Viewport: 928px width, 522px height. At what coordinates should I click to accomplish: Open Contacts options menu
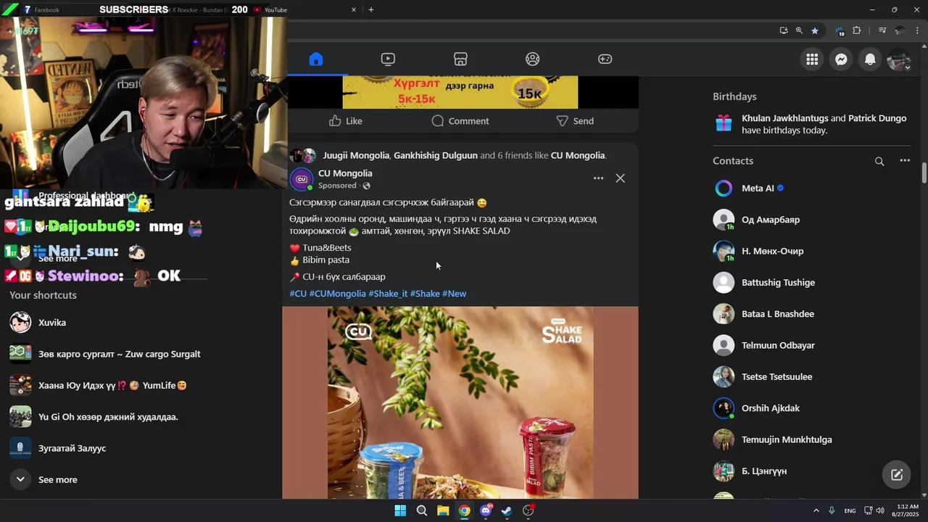coord(905,161)
